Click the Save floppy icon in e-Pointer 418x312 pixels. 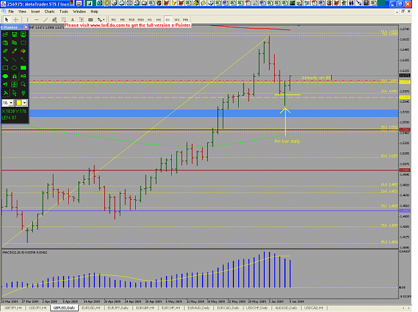(15, 34)
